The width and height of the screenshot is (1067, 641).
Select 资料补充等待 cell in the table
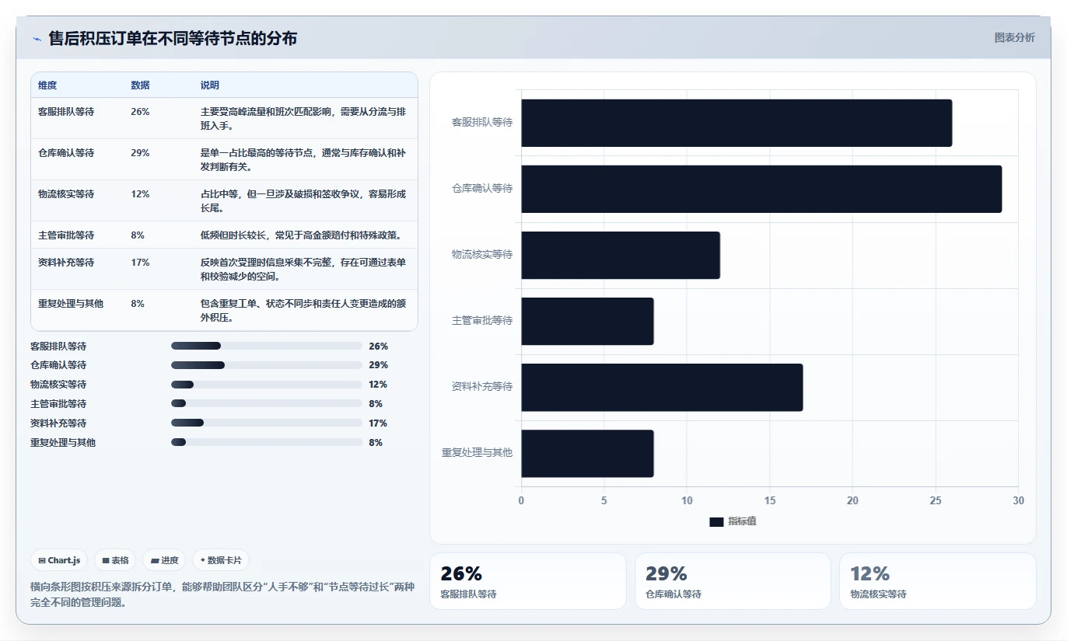tap(66, 263)
